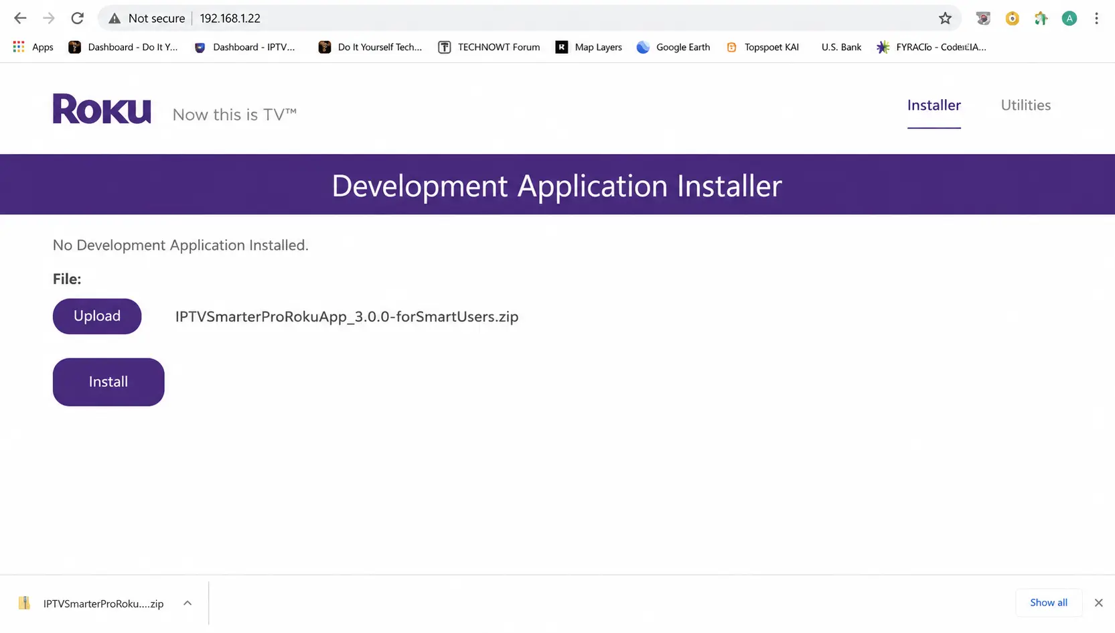Open U.S. Bank bookmark
Screen dimensions: 1115x633
[841, 47]
